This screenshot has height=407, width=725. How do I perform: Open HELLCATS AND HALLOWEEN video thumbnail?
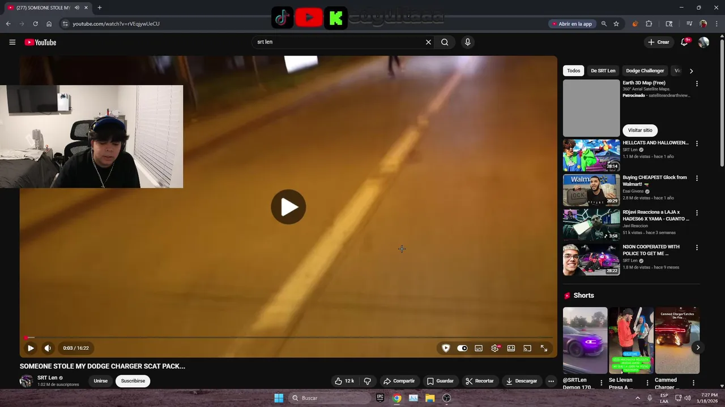coord(591,155)
